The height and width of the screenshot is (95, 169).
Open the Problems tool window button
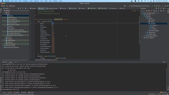(16, 92)
